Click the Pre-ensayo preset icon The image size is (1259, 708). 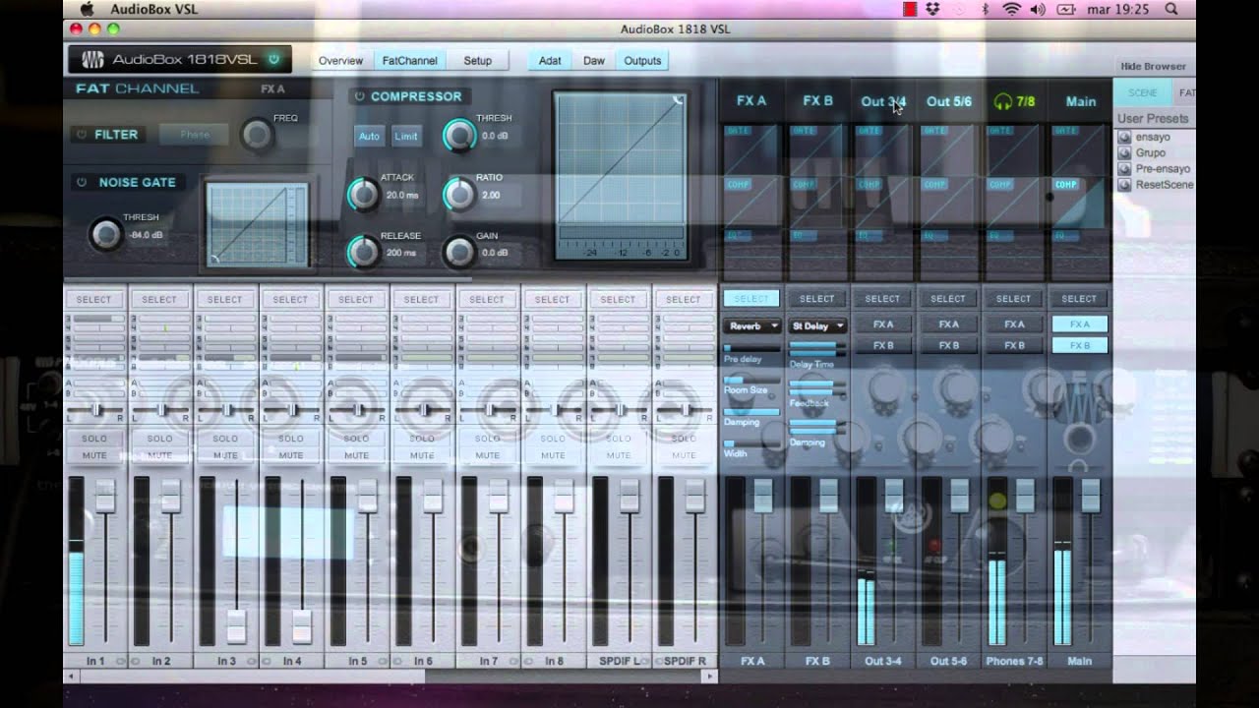pyautogui.click(x=1124, y=169)
